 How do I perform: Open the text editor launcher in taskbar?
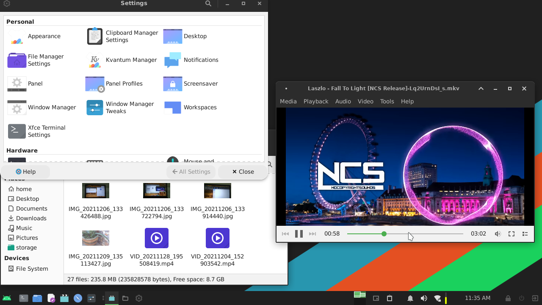coord(51,298)
